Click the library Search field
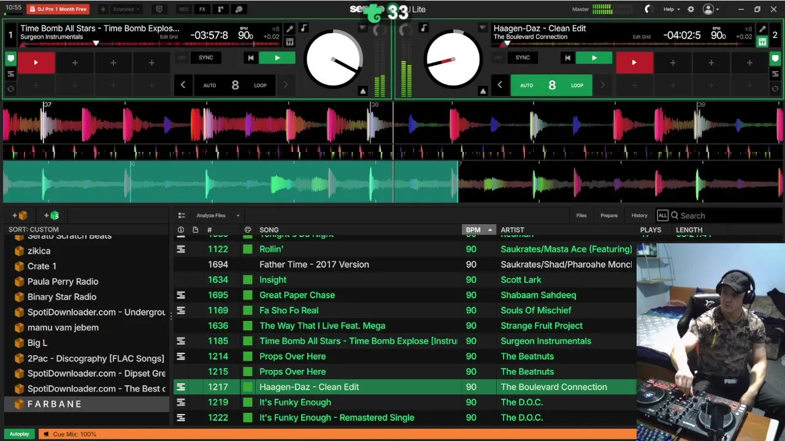The height and width of the screenshot is (441, 785). (x=727, y=216)
